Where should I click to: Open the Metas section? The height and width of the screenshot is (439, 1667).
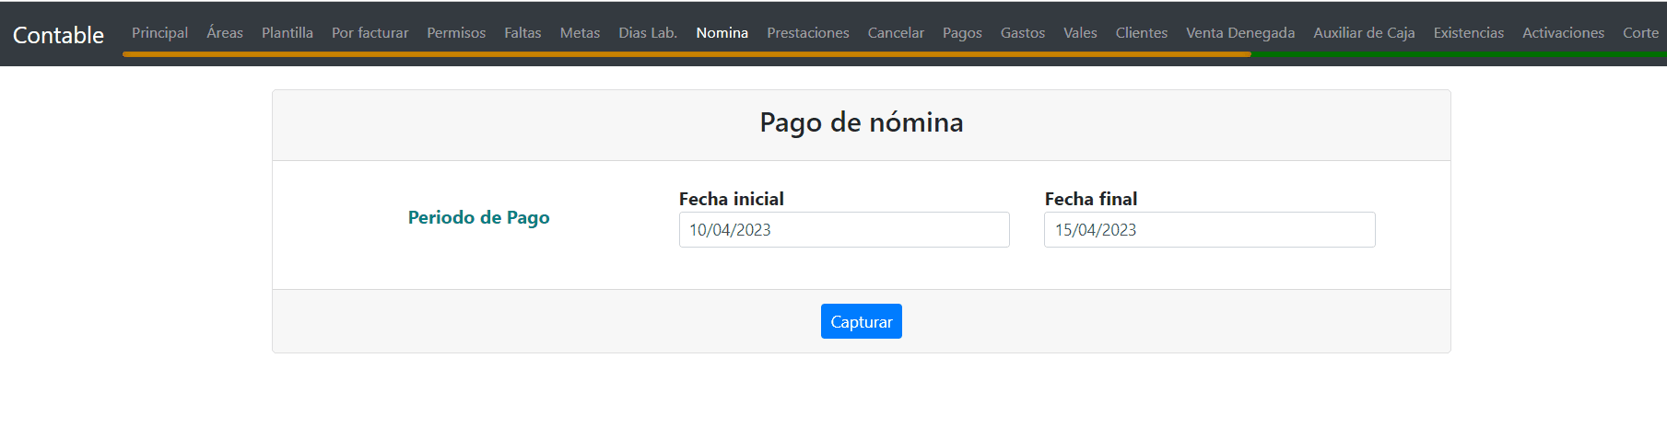point(580,33)
